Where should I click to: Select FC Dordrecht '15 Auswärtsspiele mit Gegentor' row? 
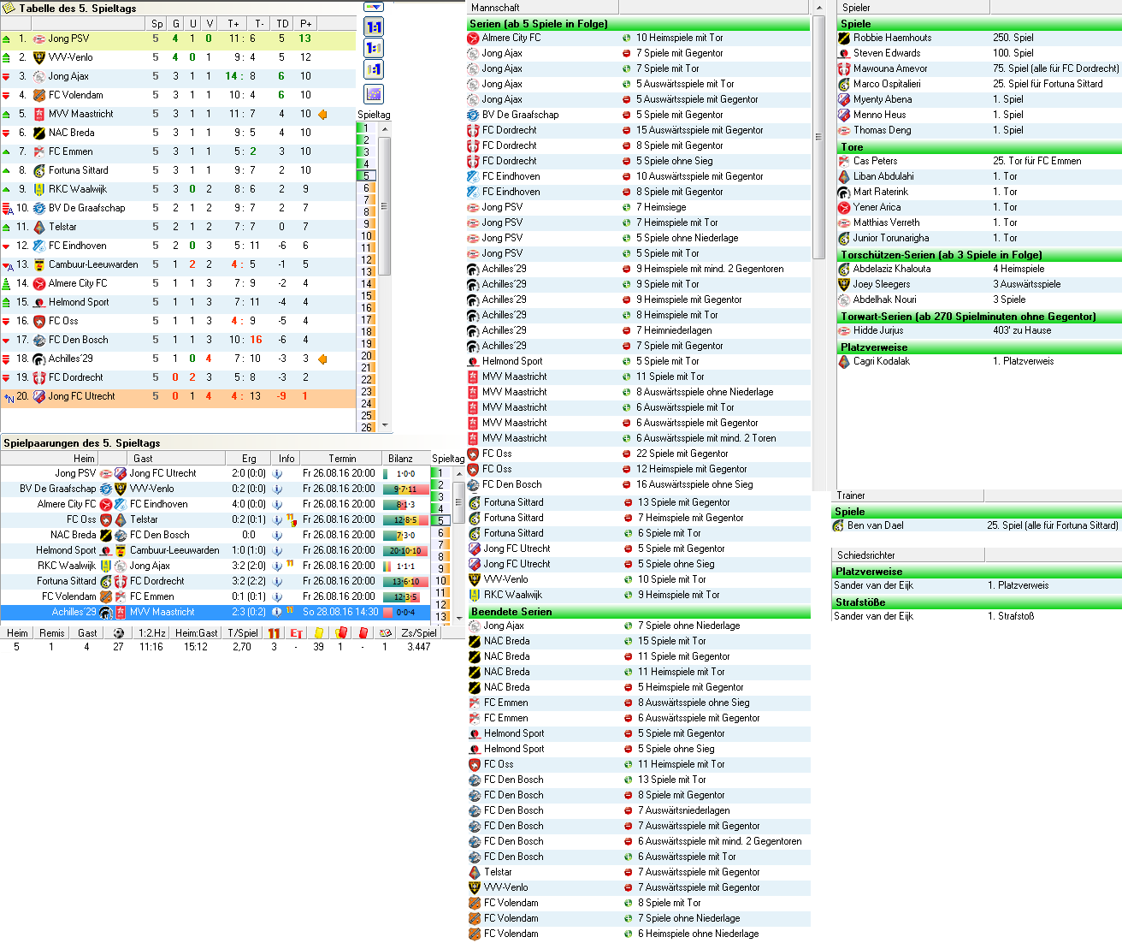click(638, 130)
